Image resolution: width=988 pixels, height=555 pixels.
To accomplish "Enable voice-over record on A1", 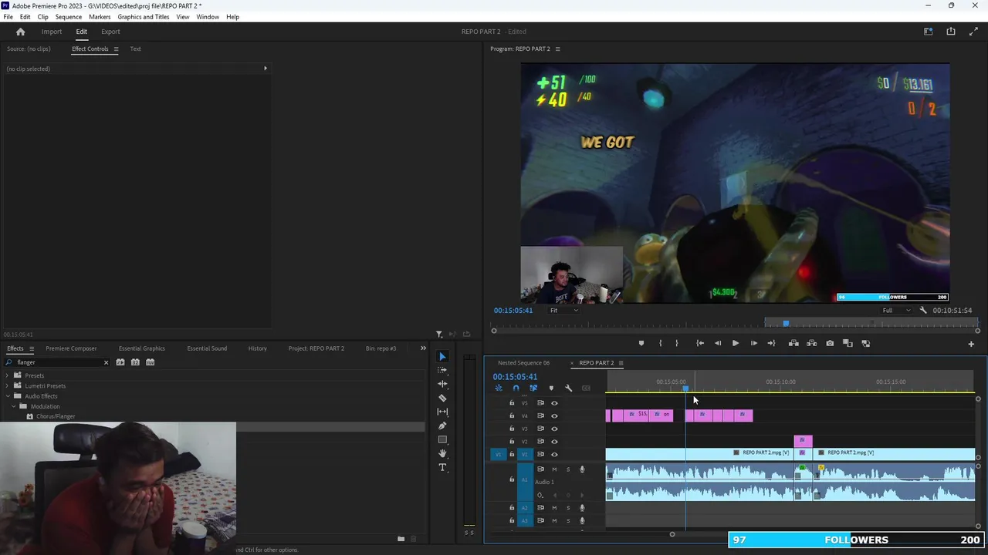I will (x=582, y=469).
